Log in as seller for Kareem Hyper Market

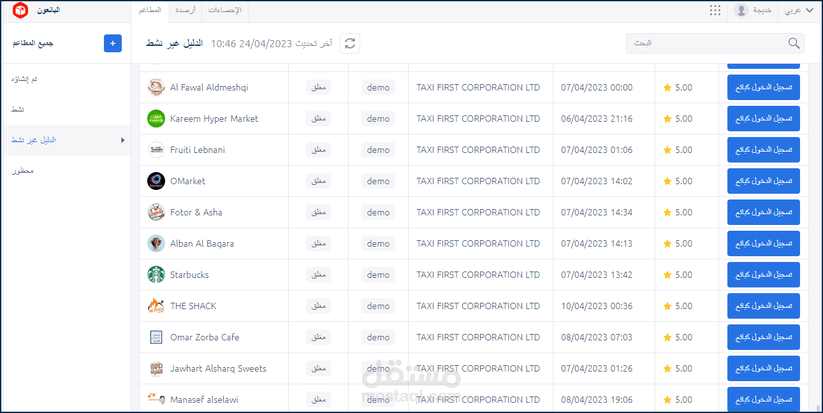[x=763, y=119]
